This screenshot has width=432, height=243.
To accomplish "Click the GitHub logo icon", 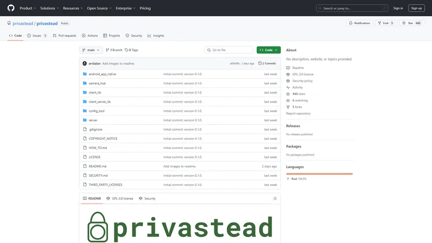I will (x=11, y=8).
